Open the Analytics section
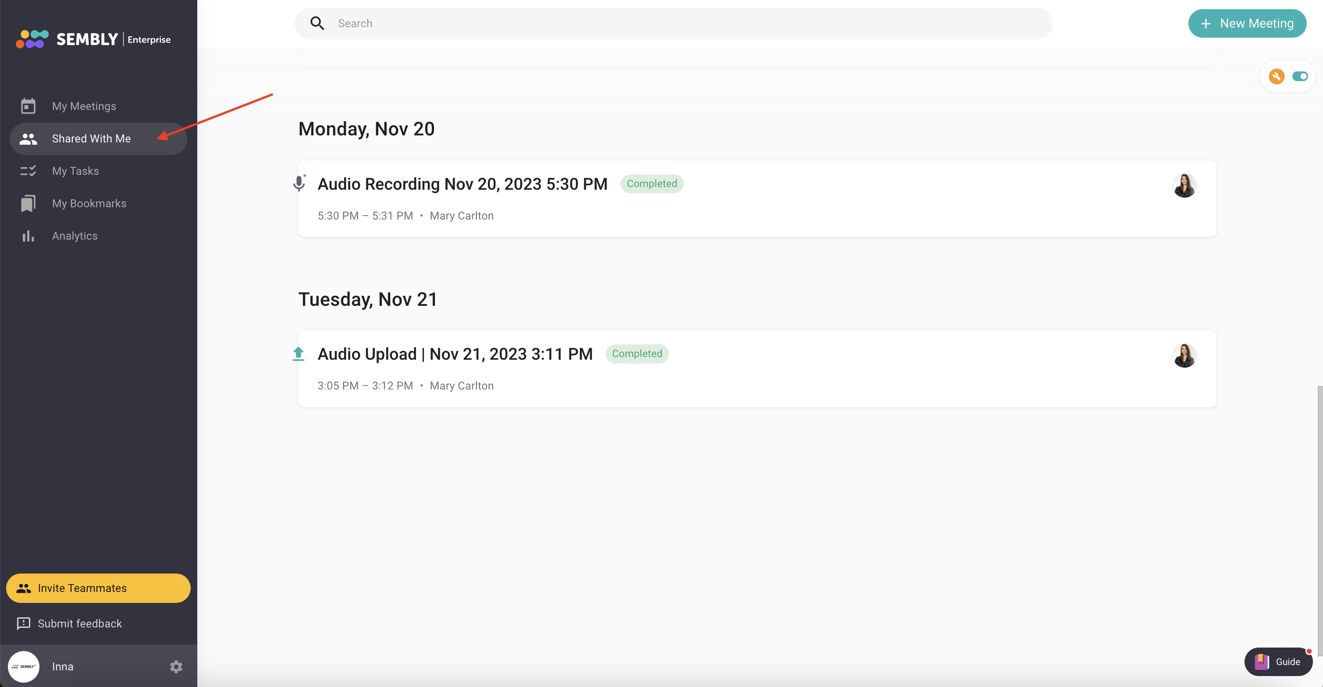This screenshot has height=687, width=1323. click(98, 236)
